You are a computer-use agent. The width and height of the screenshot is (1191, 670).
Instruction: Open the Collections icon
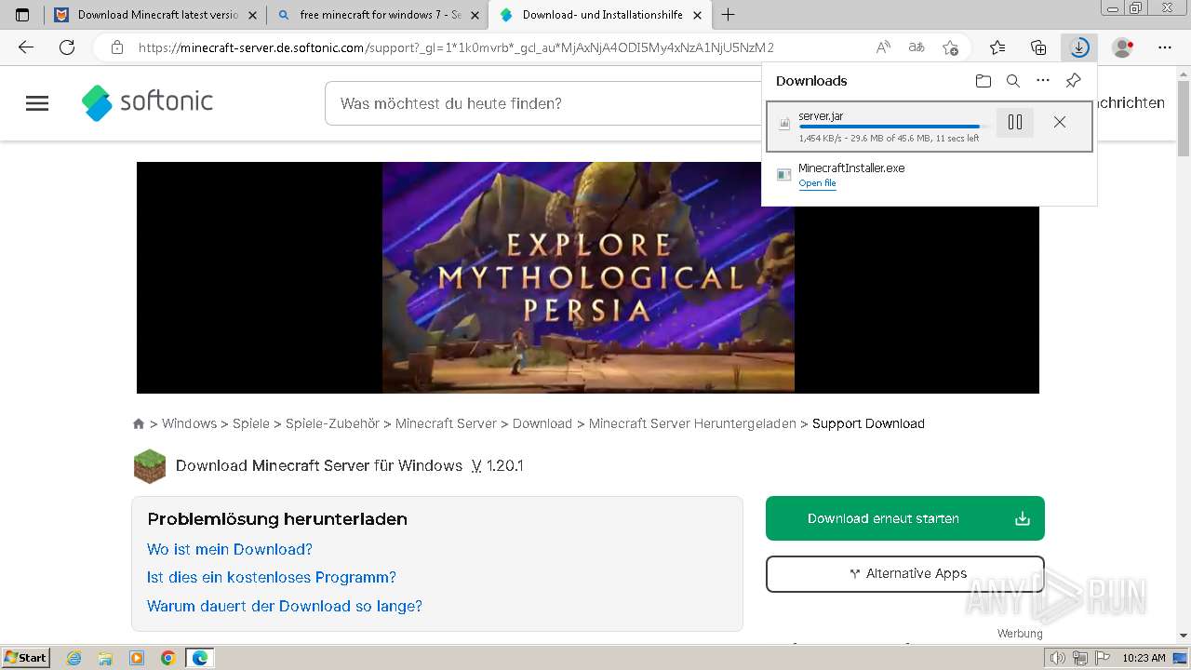[x=1038, y=47]
